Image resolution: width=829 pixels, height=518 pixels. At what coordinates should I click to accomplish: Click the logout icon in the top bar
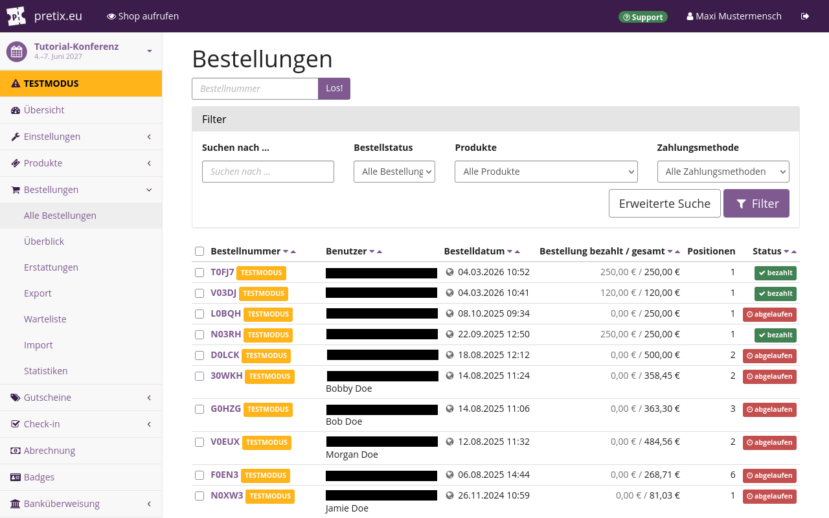pos(805,16)
